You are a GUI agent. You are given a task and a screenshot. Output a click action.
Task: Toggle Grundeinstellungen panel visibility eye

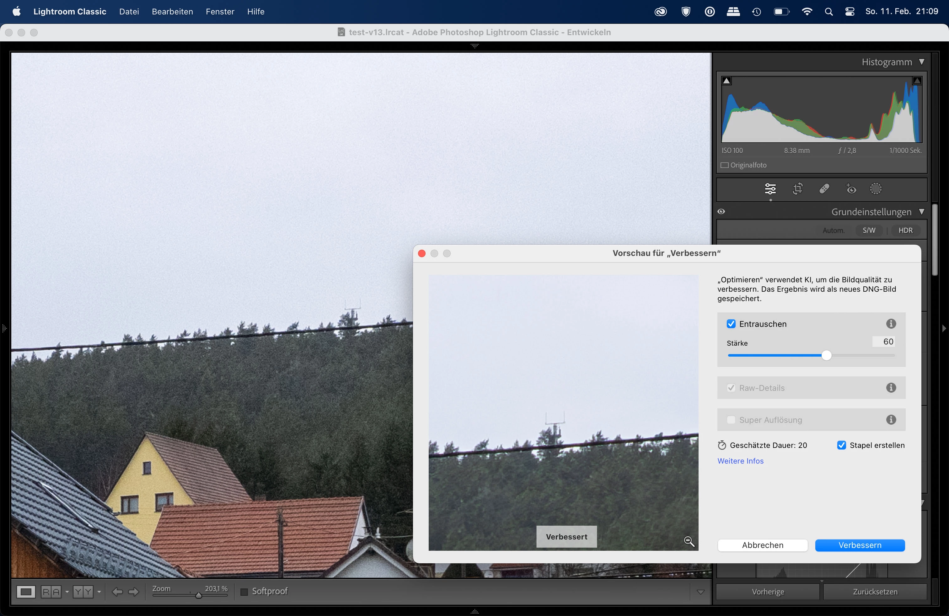[x=721, y=212]
